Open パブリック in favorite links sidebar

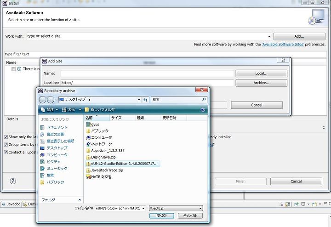point(52,182)
